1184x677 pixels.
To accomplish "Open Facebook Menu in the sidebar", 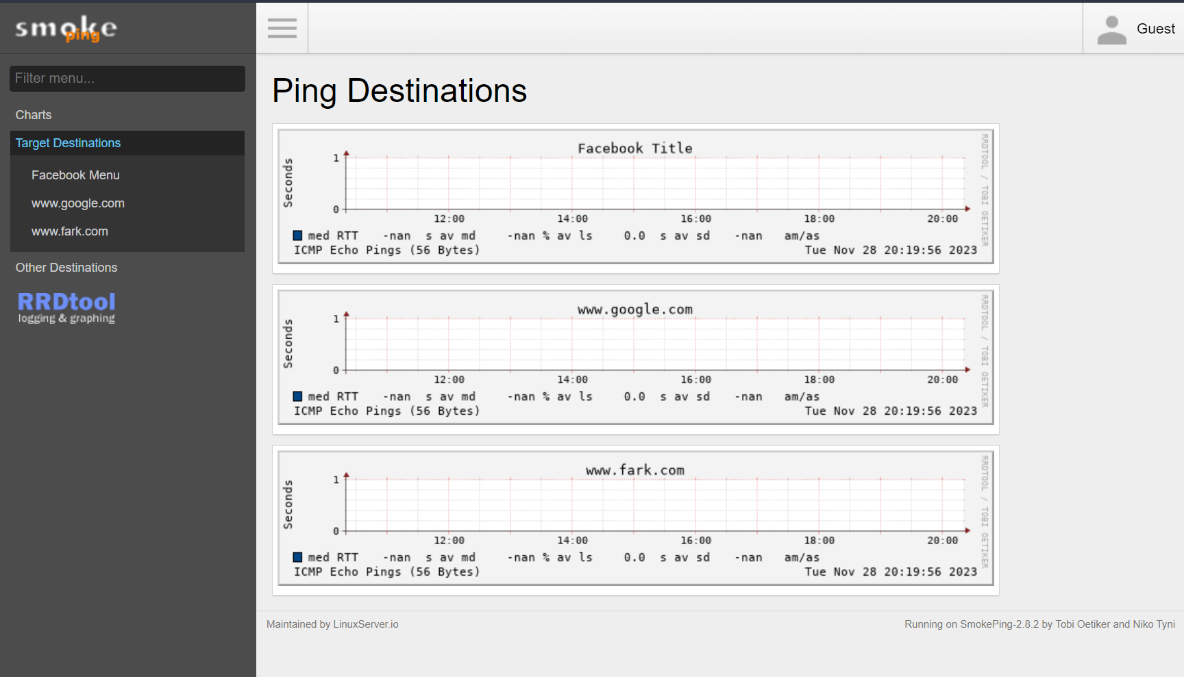I will 75,175.
